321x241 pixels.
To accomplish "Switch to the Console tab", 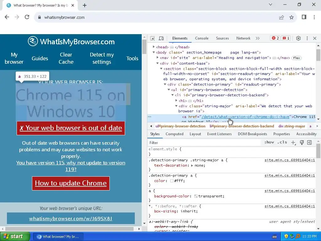I will [202, 38].
